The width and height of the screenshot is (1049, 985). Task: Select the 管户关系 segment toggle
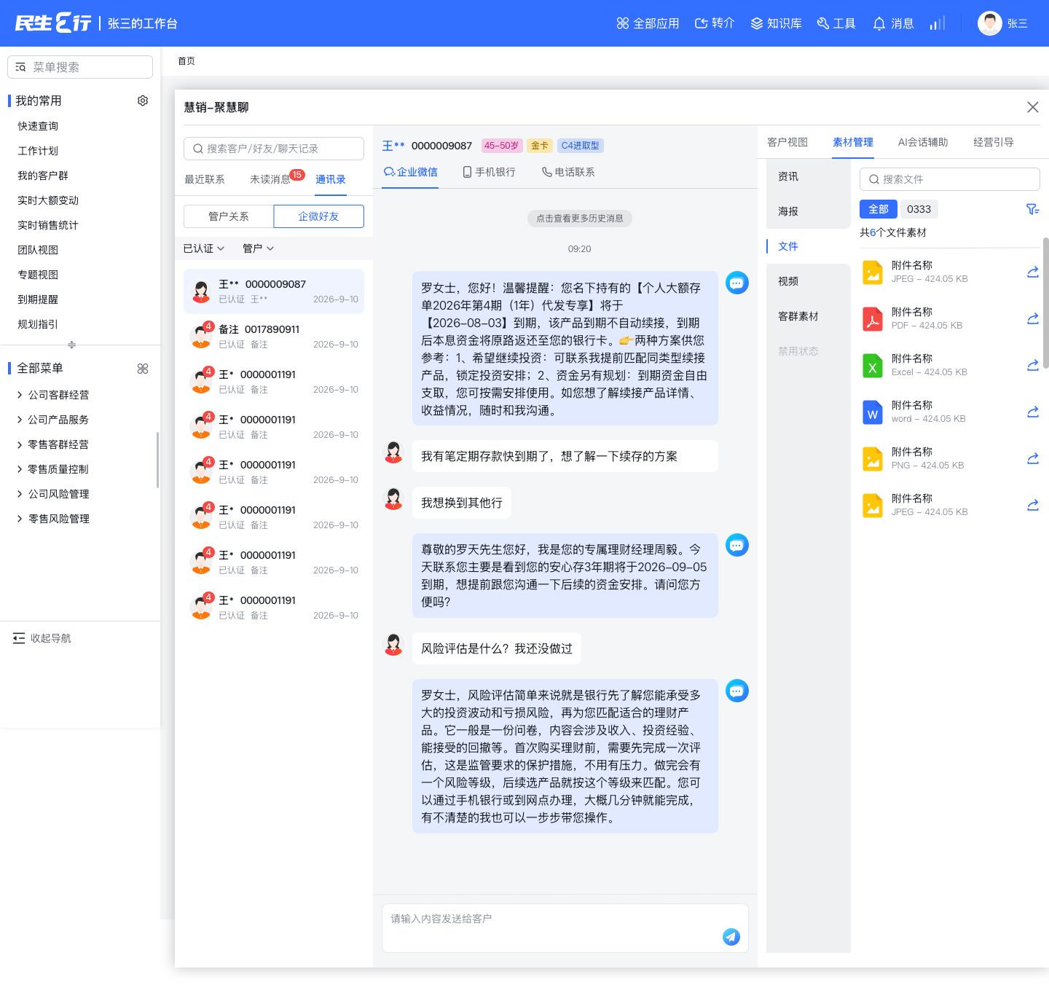(229, 216)
